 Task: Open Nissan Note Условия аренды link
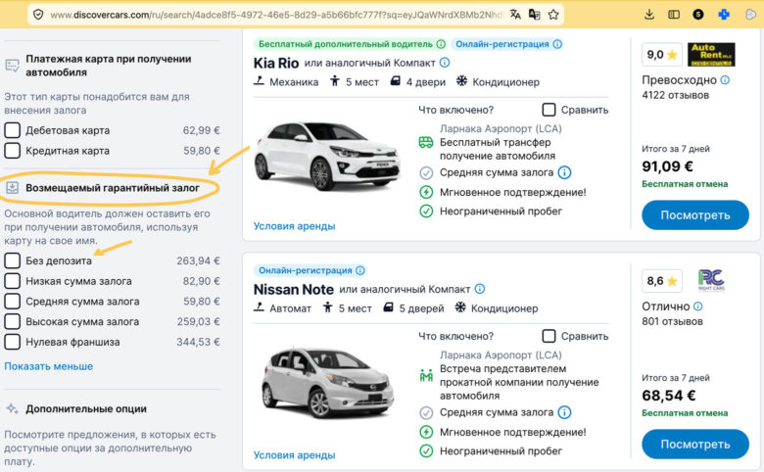pyautogui.click(x=294, y=455)
